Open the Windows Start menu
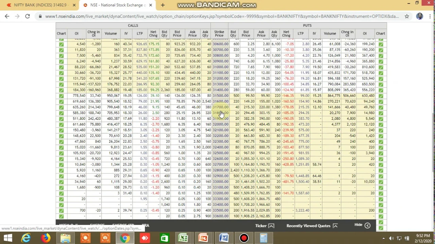 click(7, 238)
